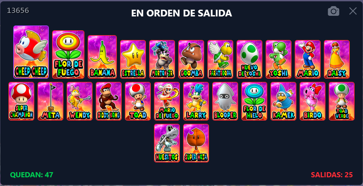Choose the Daisy card

click(337, 59)
